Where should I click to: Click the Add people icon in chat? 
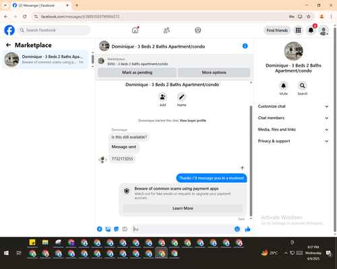[162, 97]
